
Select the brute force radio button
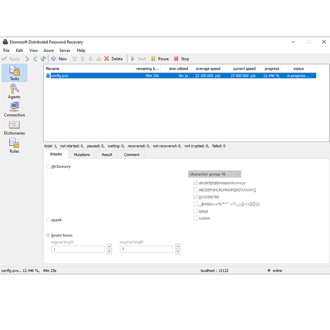click(x=48, y=235)
